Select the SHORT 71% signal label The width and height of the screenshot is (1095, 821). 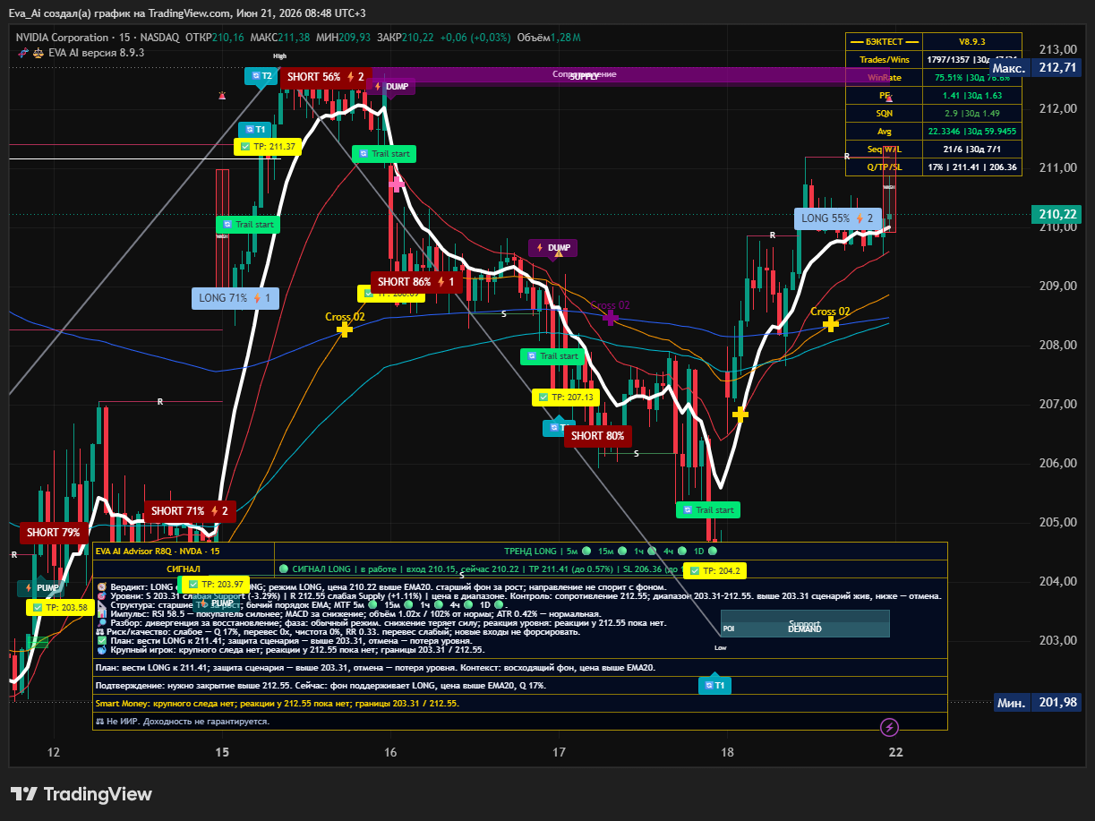click(190, 511)
